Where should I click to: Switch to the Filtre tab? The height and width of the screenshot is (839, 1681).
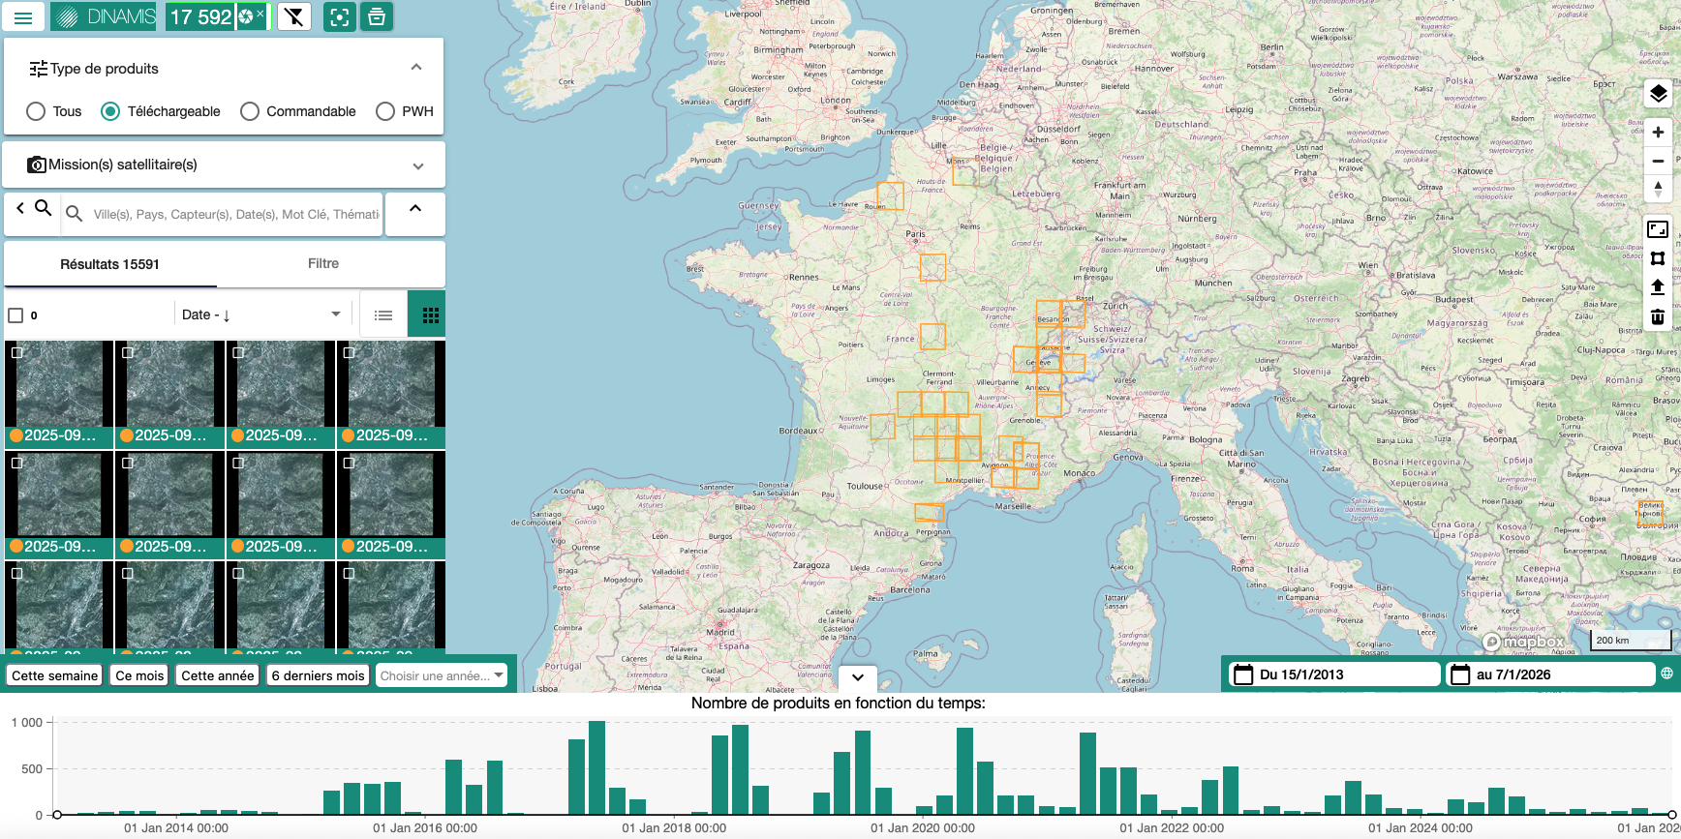click(x=323, y=263)
